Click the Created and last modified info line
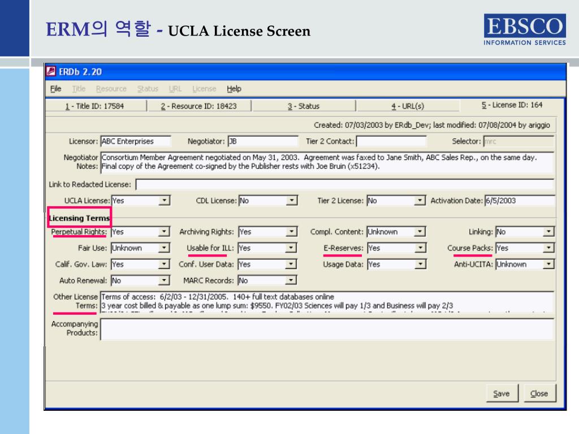The height and width of the screenshot is (434, 579). point(431,125)
